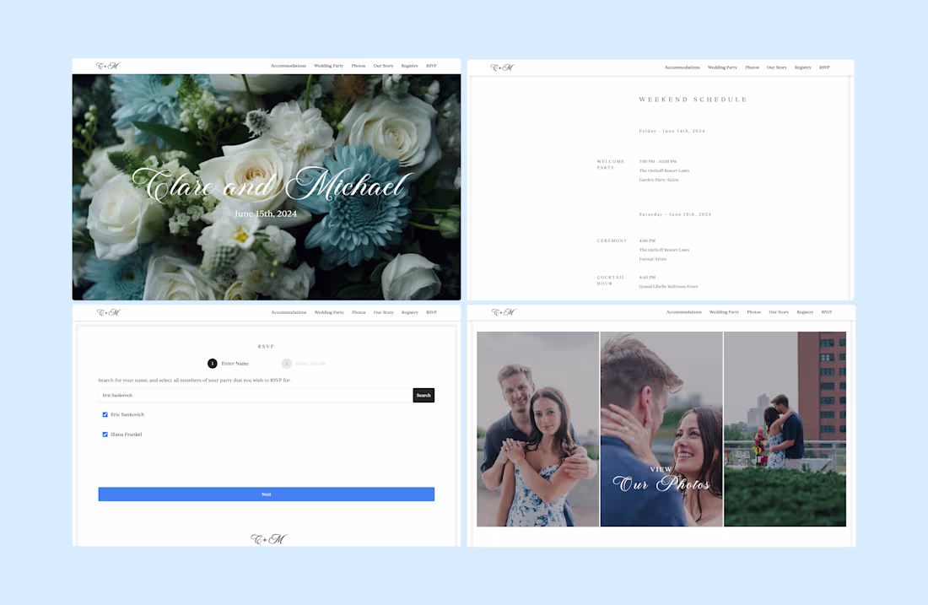
Task: Open the Photos section from the navbar
Action: tap(359, 65)
